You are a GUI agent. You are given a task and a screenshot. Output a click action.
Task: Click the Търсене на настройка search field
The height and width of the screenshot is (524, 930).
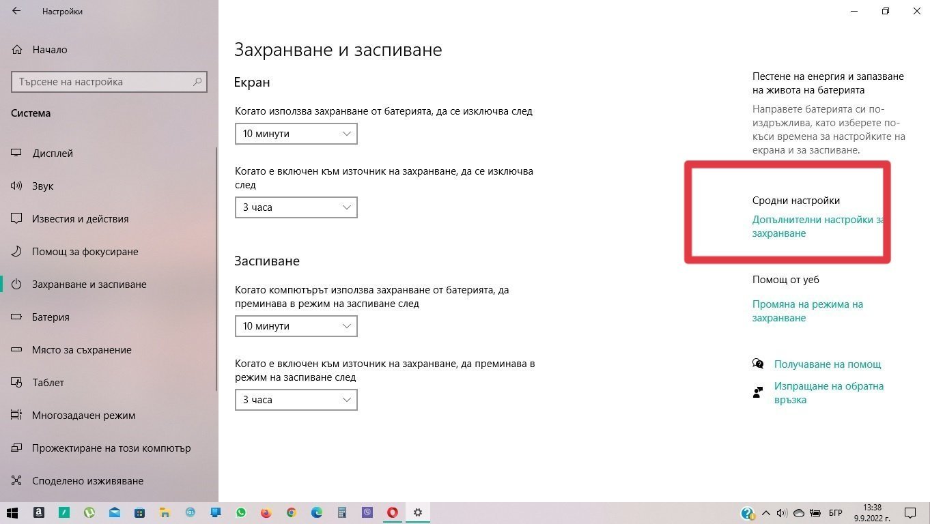point(102,82)
